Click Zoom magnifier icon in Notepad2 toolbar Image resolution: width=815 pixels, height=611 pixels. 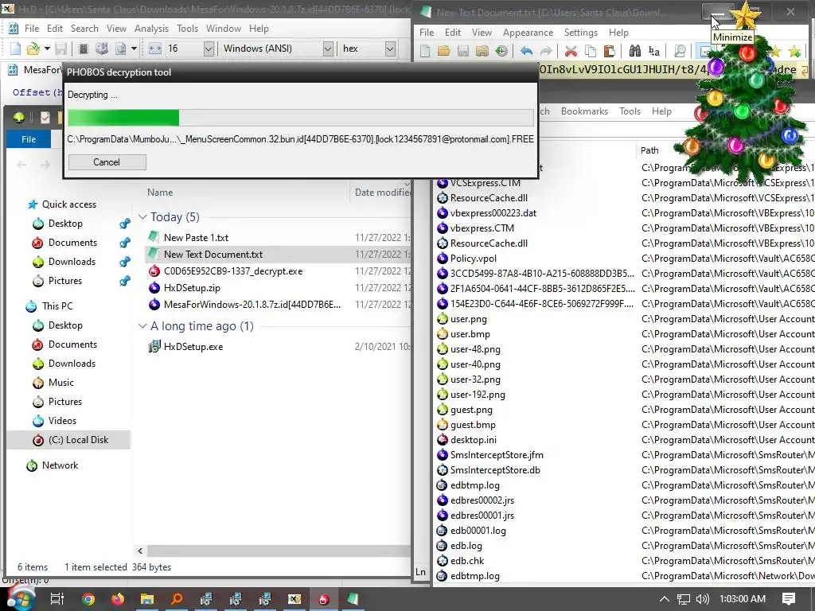click(680, 51)
